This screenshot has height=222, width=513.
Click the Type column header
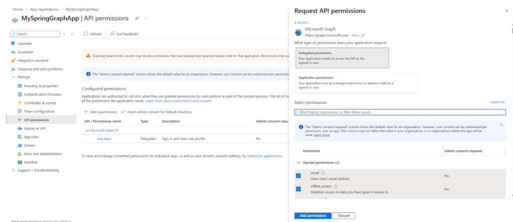pyautogui.click(x=144, y=121)
